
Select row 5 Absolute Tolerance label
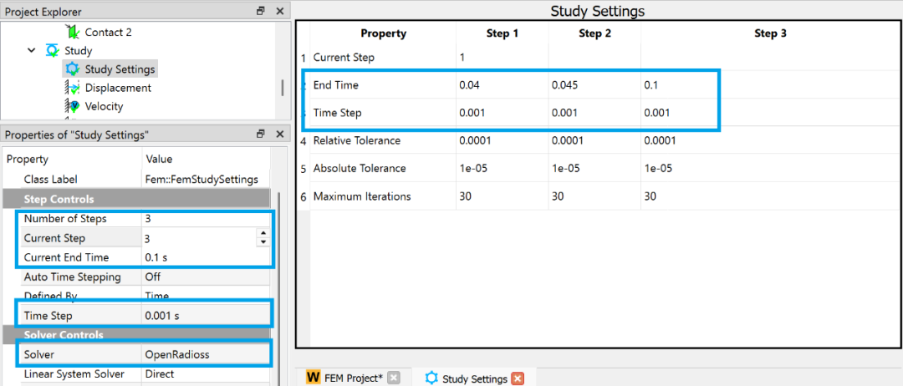pyautogui.click(x=360, y=169)
